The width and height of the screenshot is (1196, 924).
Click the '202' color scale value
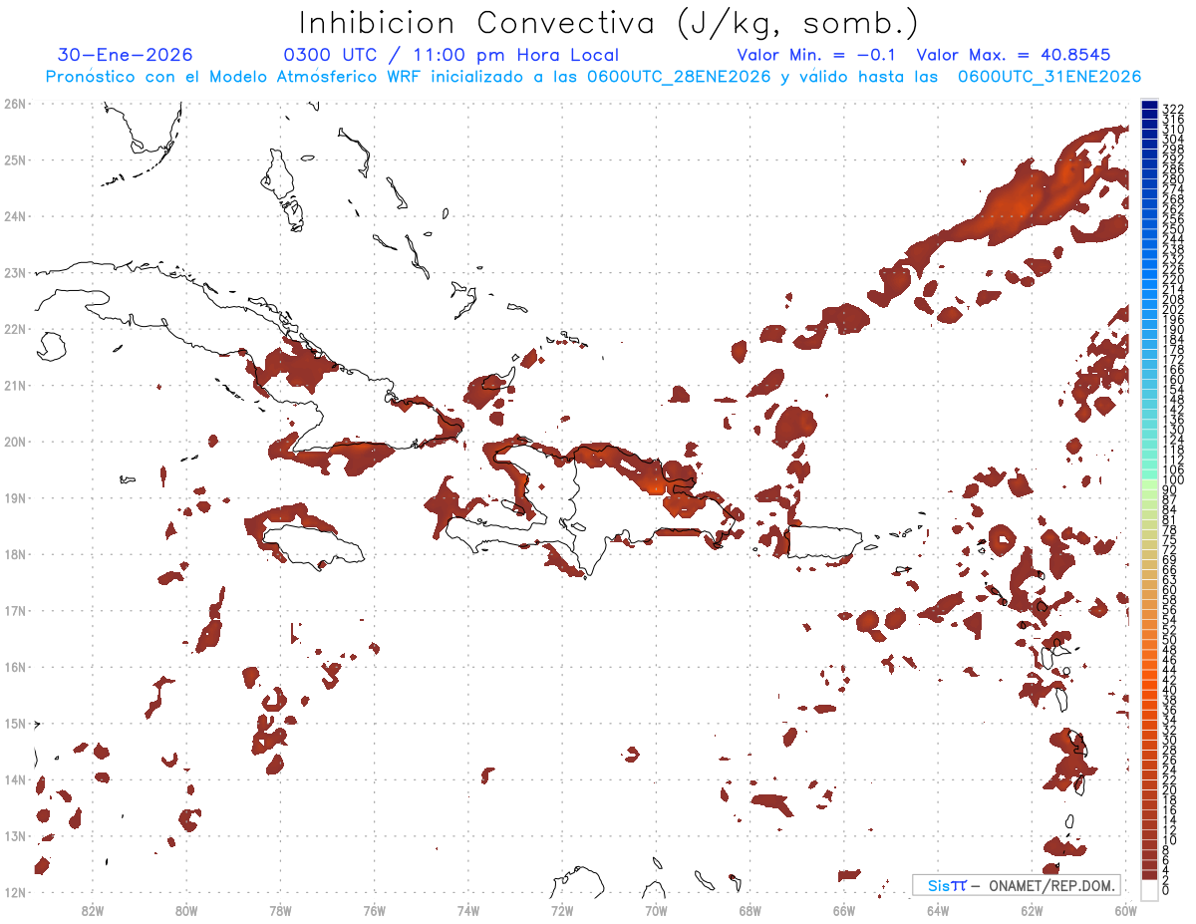coord(1173,309)
